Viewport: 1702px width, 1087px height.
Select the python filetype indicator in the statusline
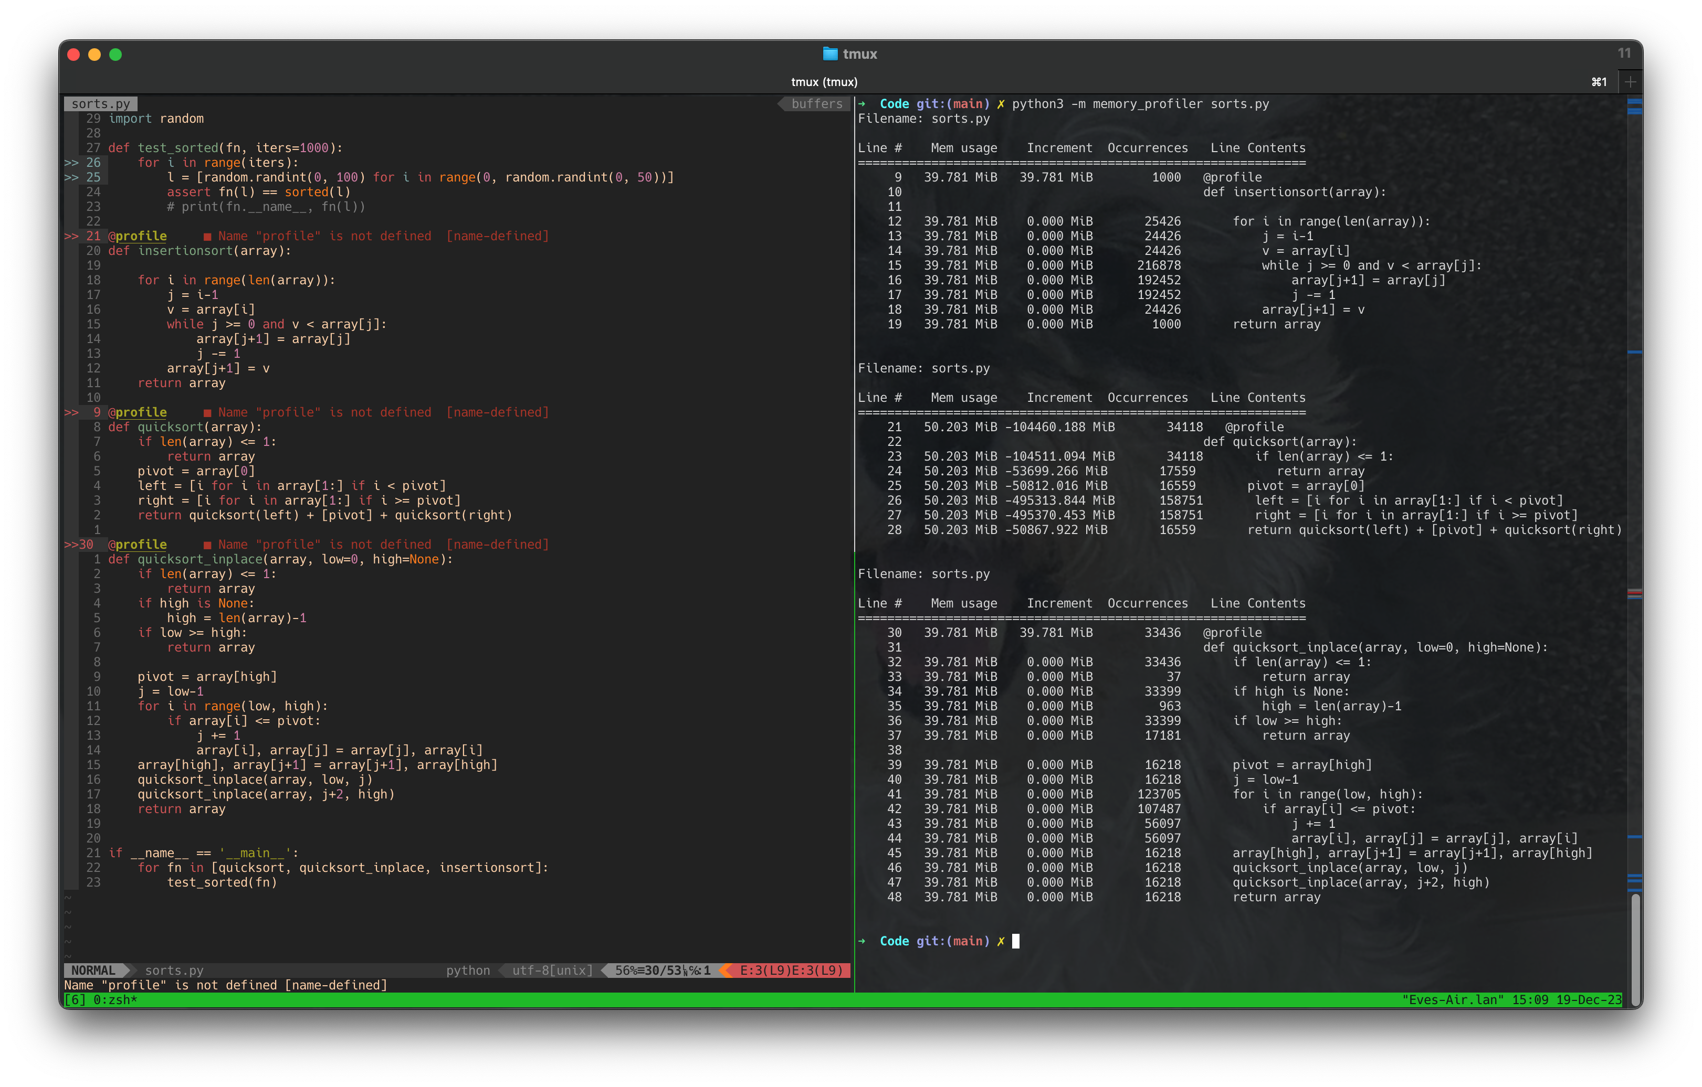pyautogui.click(x=468, y=971)
